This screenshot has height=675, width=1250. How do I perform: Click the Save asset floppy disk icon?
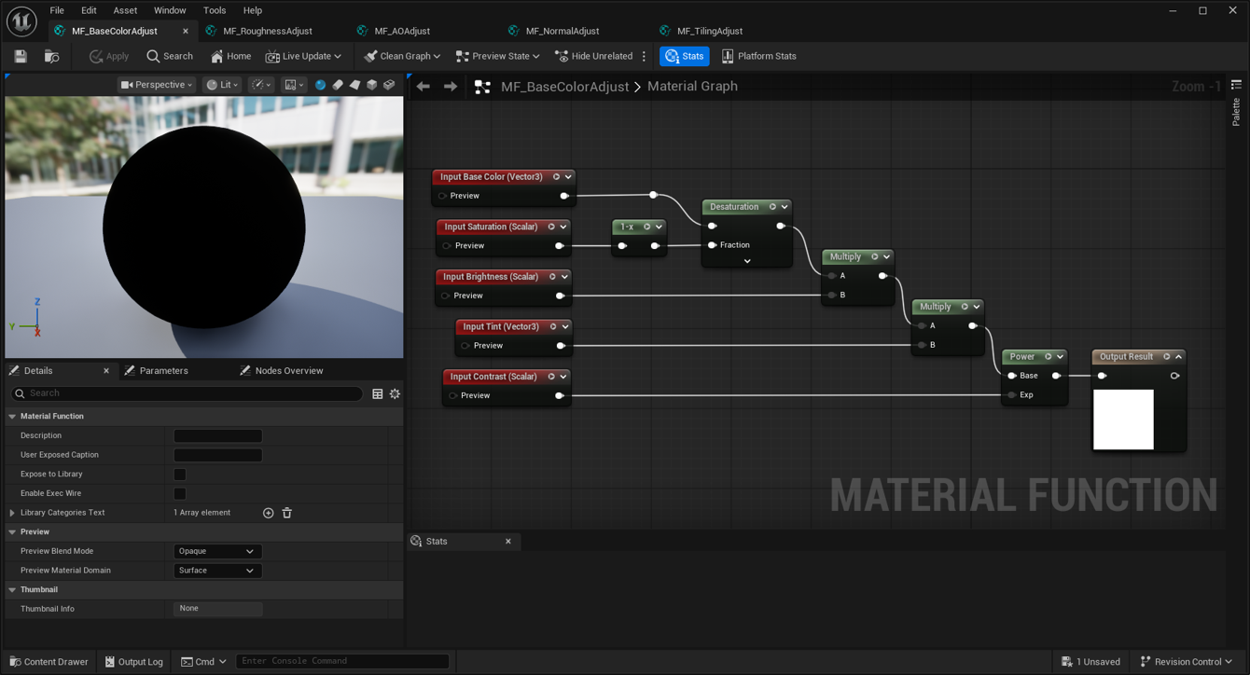(x=21, y=57)
